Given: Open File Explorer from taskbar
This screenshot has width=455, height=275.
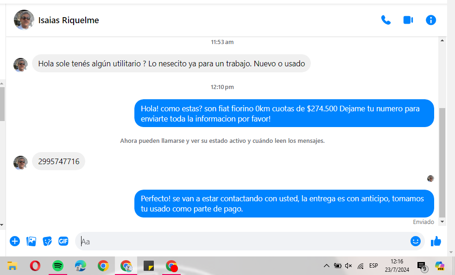Looking at the screenshot, I should click(13, 266).
